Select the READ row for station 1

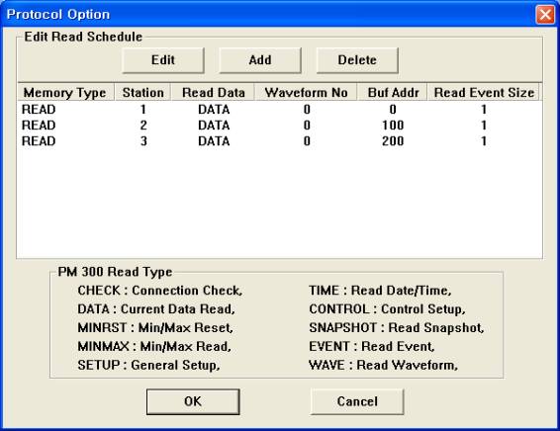click(279, 110)
